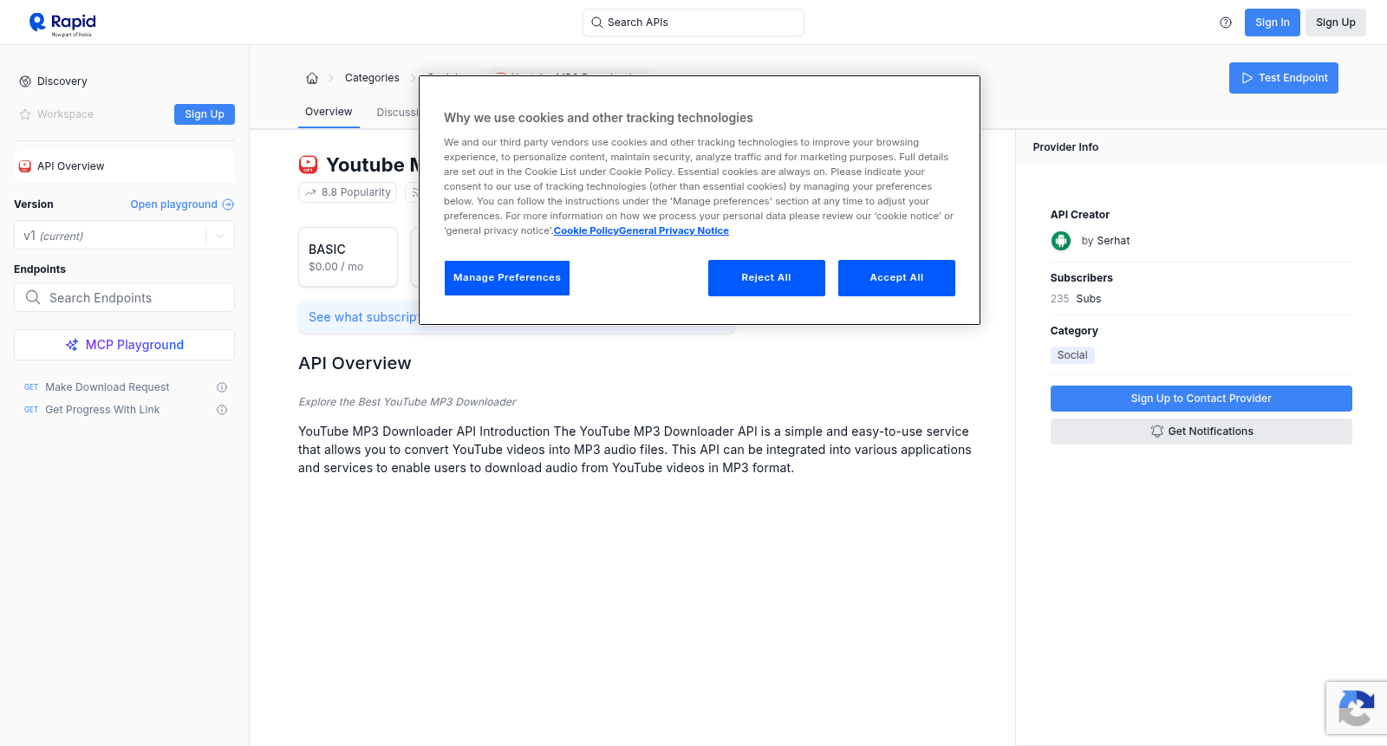
Task: Click the Reject All cookies button
Action: click(x=766, y=278)
